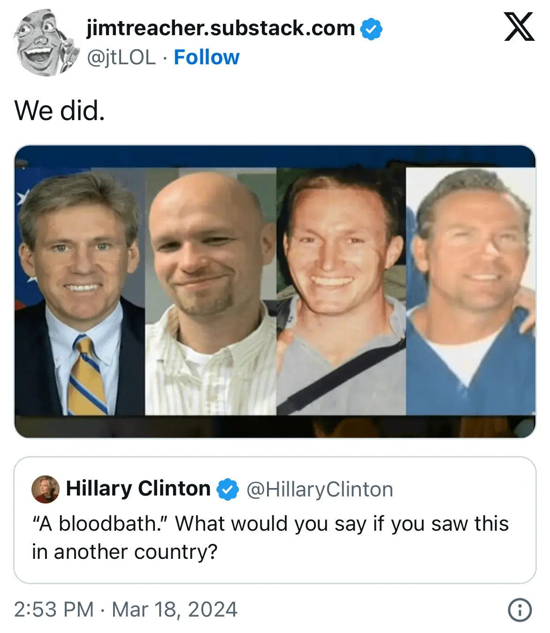The image size is (550, 633).
Task: Open the cartoon face profile avatar
Action: (x=46, y=43)
